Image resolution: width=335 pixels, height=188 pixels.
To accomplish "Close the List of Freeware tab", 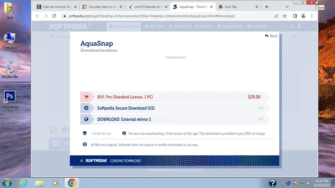I will coord(166,7).
